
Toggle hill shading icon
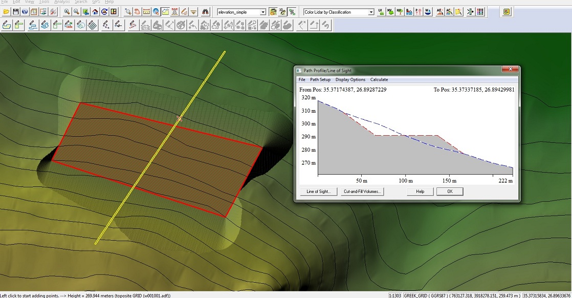click(x=273, y=12)
